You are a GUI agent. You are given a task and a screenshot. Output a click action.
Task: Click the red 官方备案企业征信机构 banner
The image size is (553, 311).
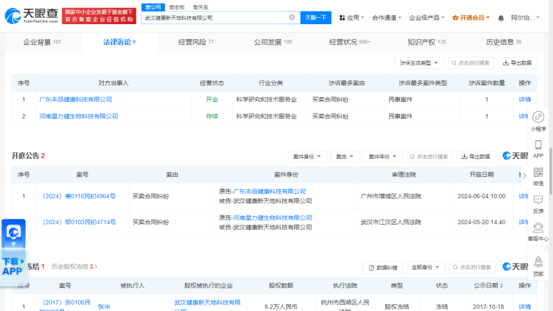pos(99,16)
